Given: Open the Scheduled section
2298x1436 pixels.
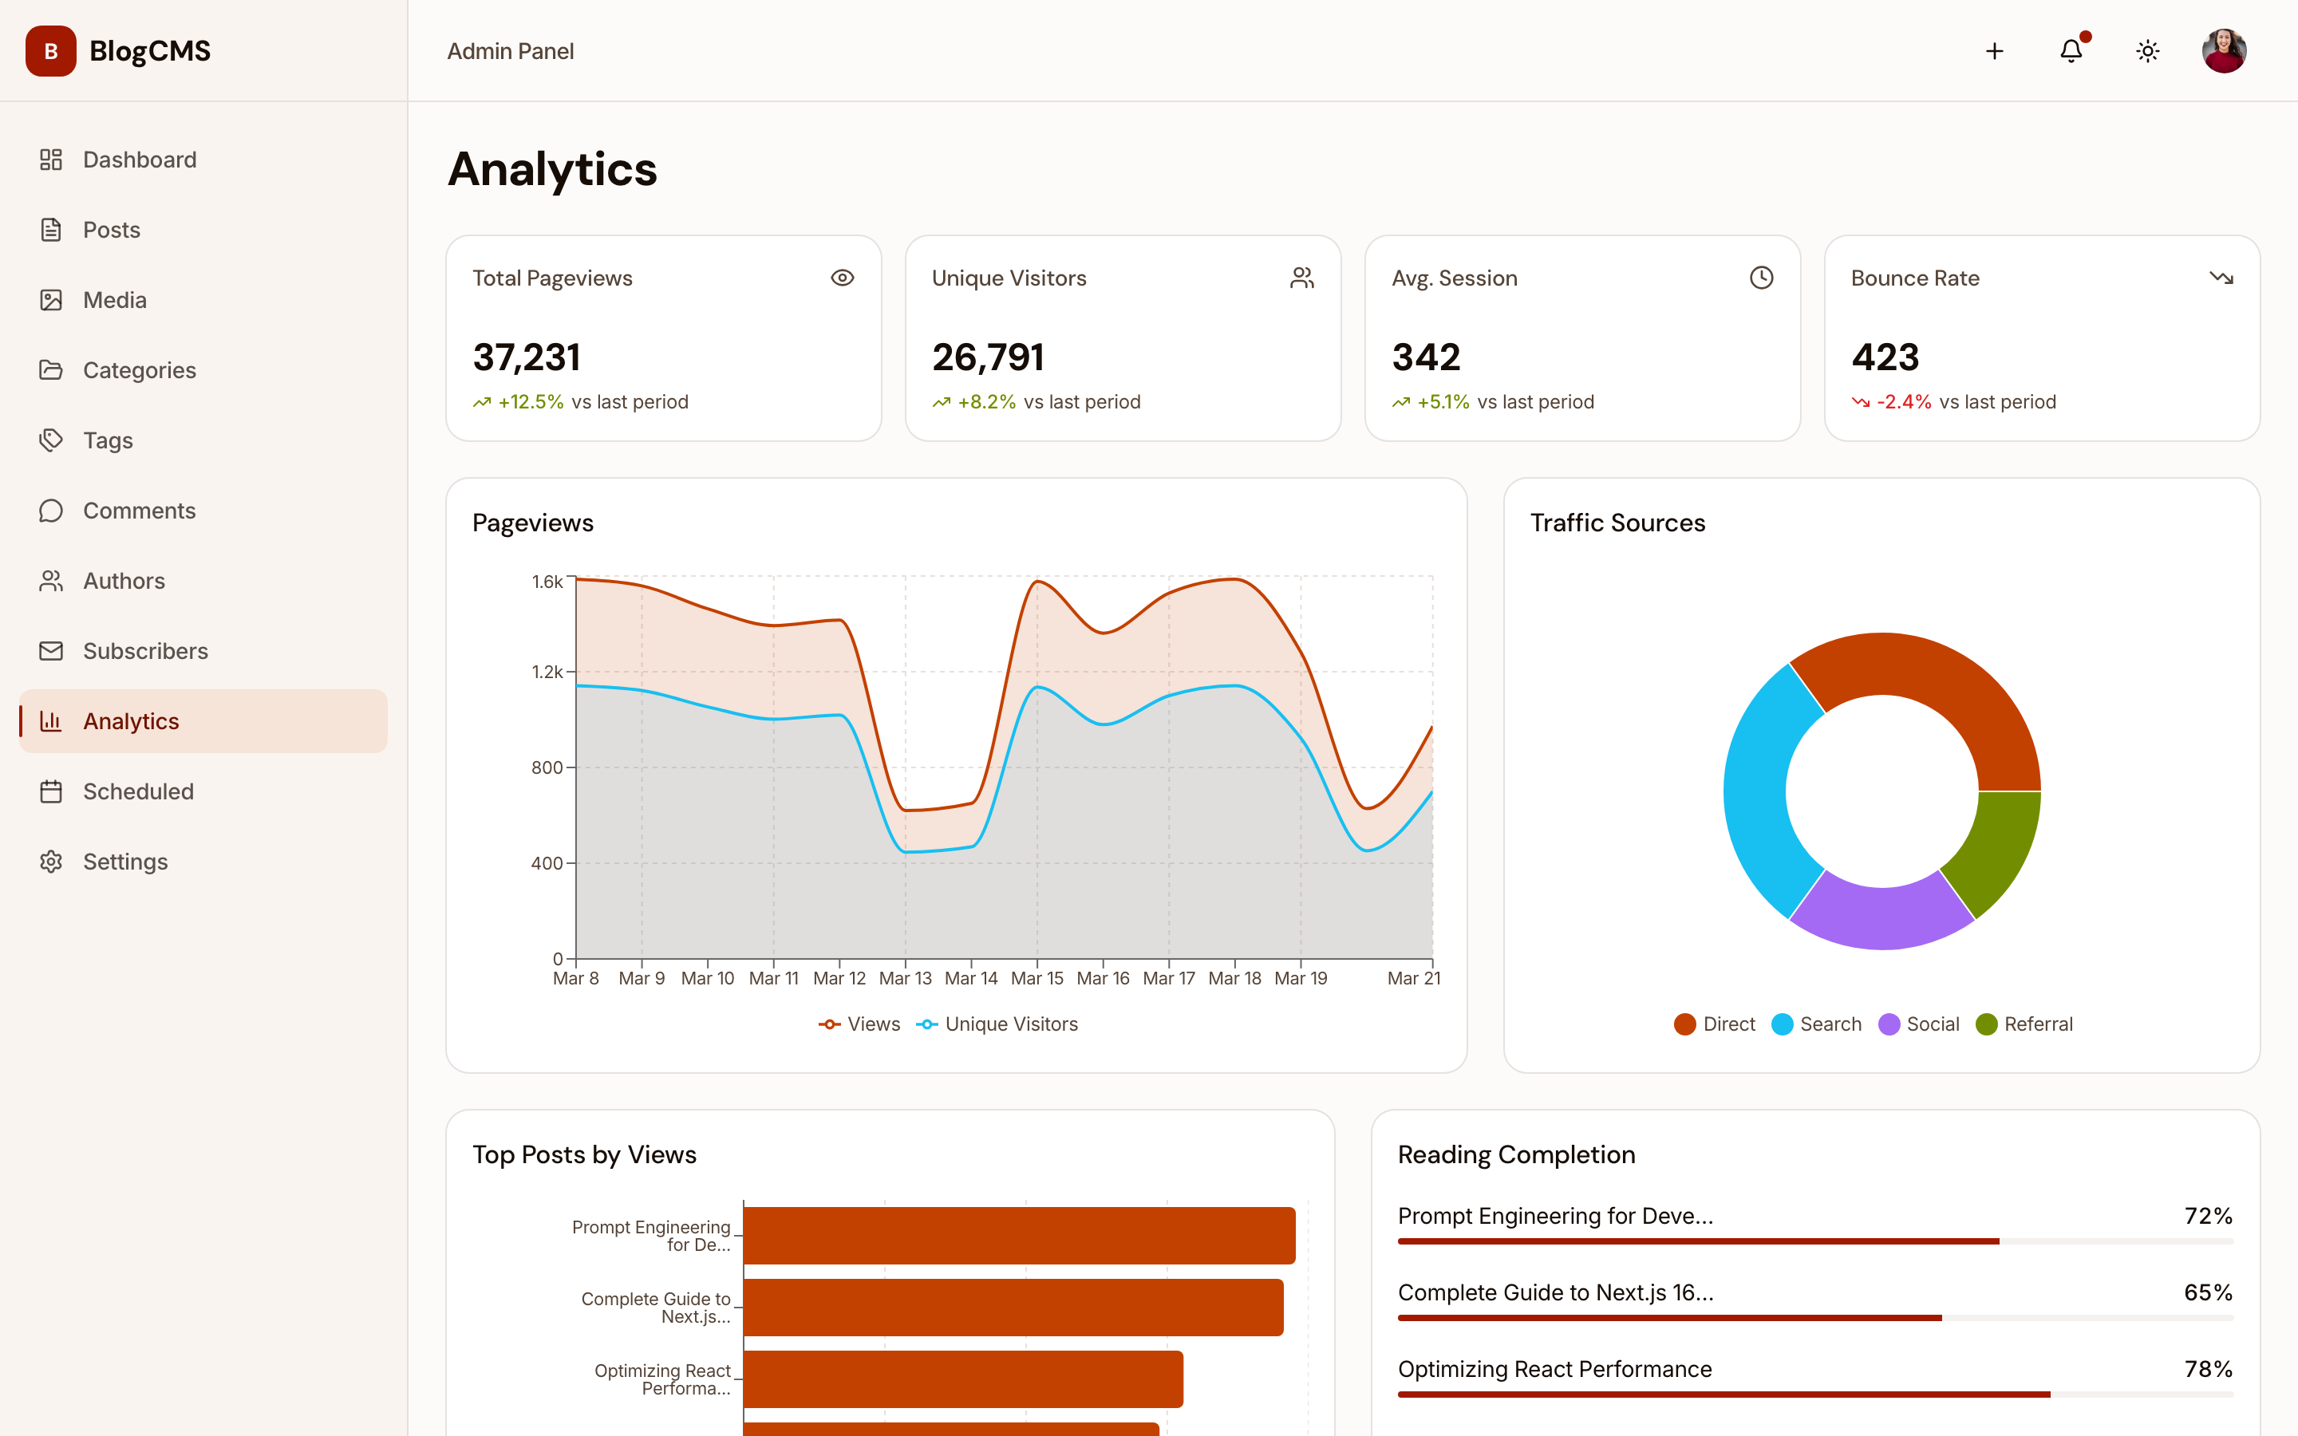Looking at the screenshot, I should (138, 791).
